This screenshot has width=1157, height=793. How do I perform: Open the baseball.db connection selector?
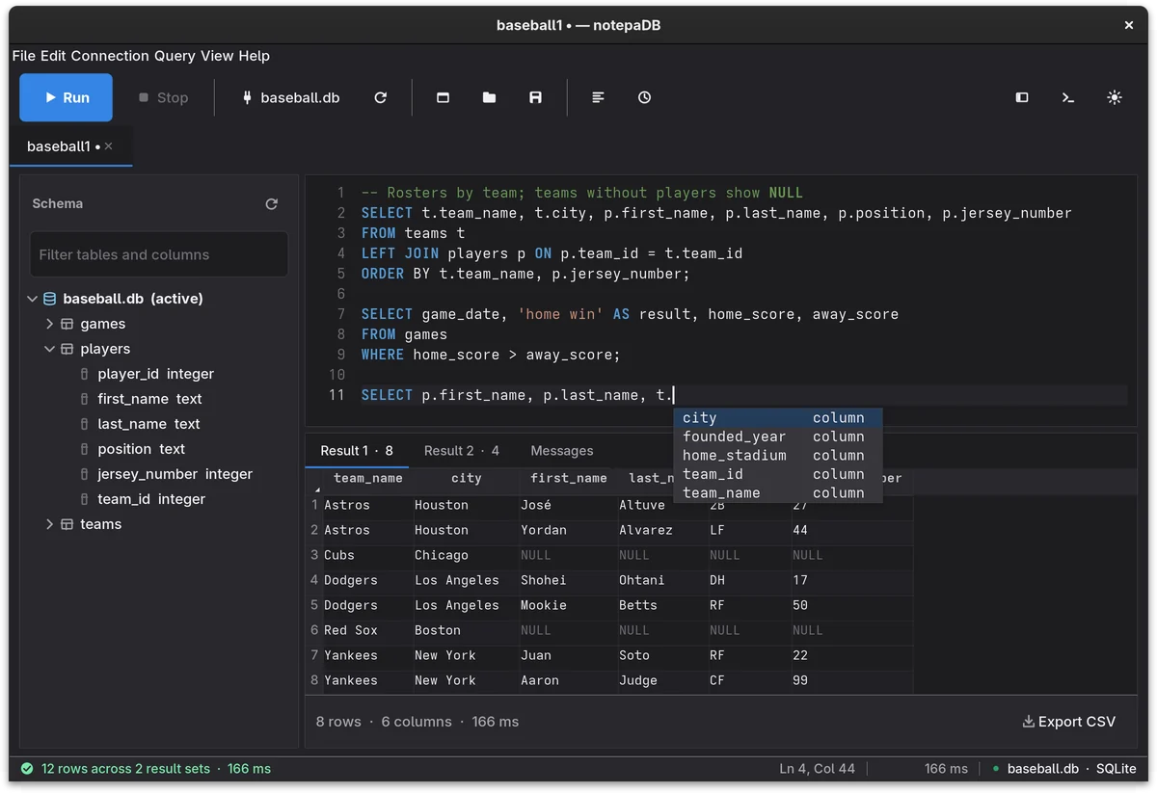(290, 97)
